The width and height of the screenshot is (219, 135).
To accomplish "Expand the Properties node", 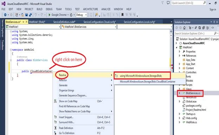I will click(180, 51).
